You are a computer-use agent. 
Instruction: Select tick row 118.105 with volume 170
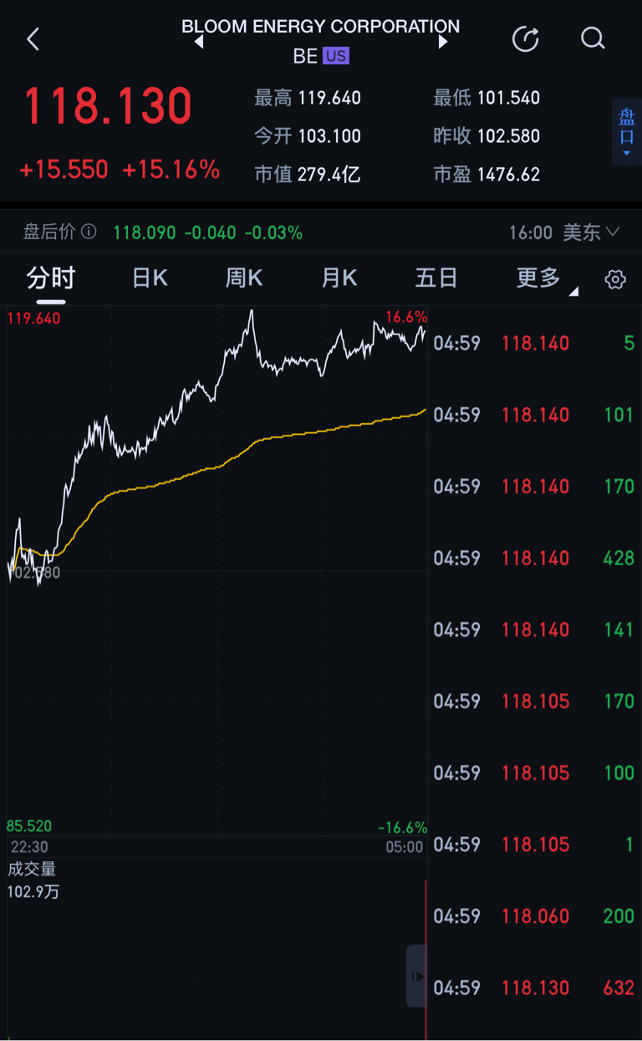coord(534,702)
